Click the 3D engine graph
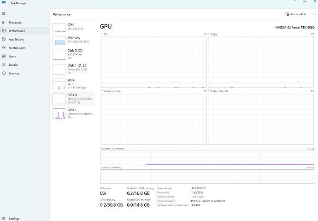Image resolution: width=318 pixels, height=221 pixels. tap(153, 62)
